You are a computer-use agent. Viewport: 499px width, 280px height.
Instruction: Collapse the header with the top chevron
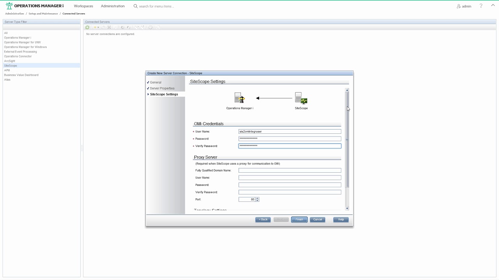[x=493, y=5]
